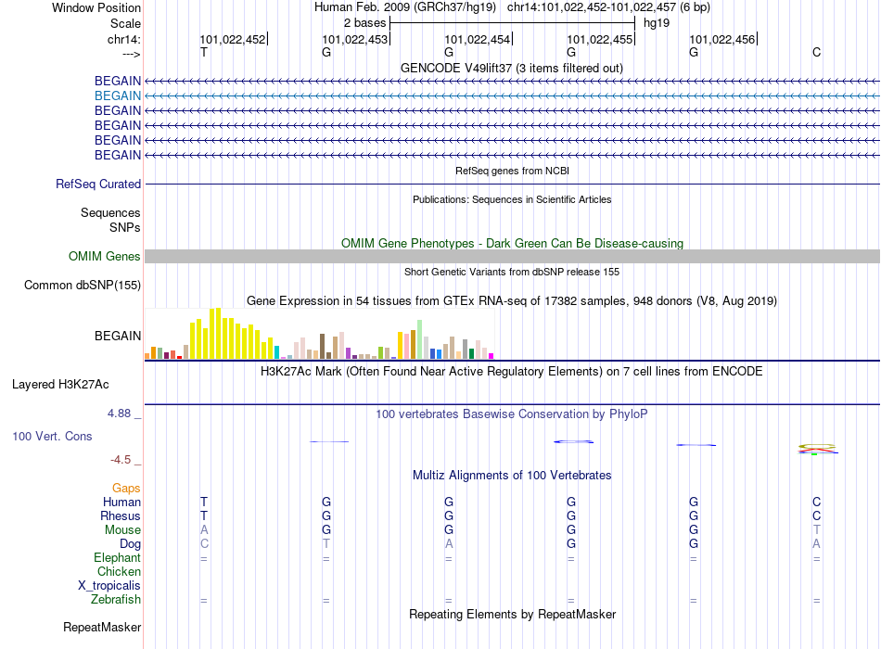Screen dimensions: 881x649
Task: Click the T base in the Rhesus row
Action: 204,515
